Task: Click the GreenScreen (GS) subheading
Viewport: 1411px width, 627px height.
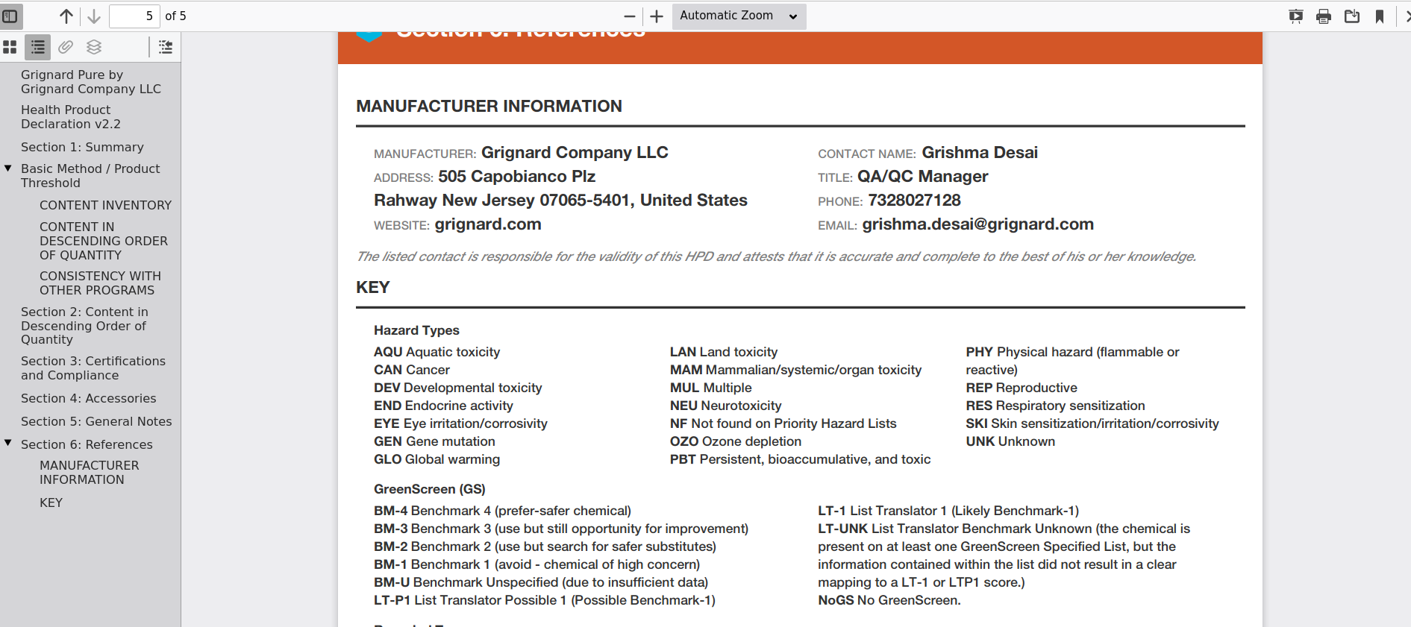Action: (x=430, y=489)
